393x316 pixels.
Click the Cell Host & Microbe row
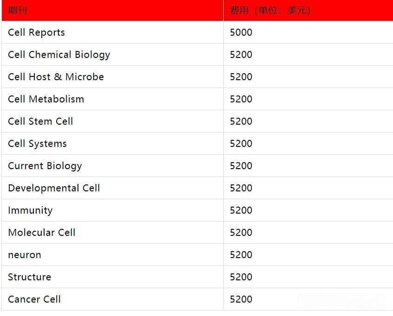197,77
